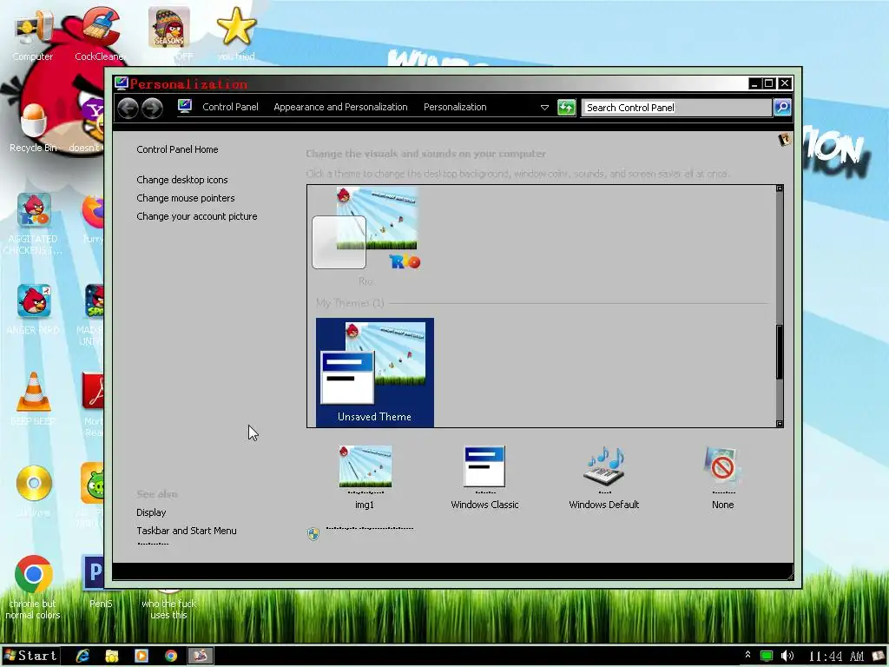Open media player taskbar icon

click(x=142, y=656)
